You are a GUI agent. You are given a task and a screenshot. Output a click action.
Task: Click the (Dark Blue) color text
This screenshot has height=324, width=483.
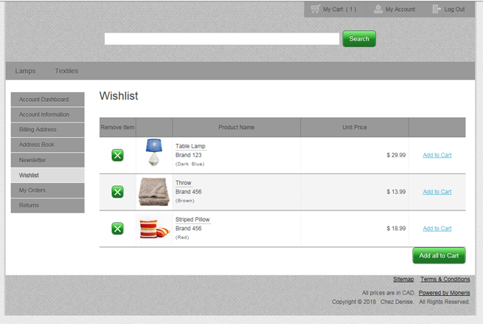point(190,164)
